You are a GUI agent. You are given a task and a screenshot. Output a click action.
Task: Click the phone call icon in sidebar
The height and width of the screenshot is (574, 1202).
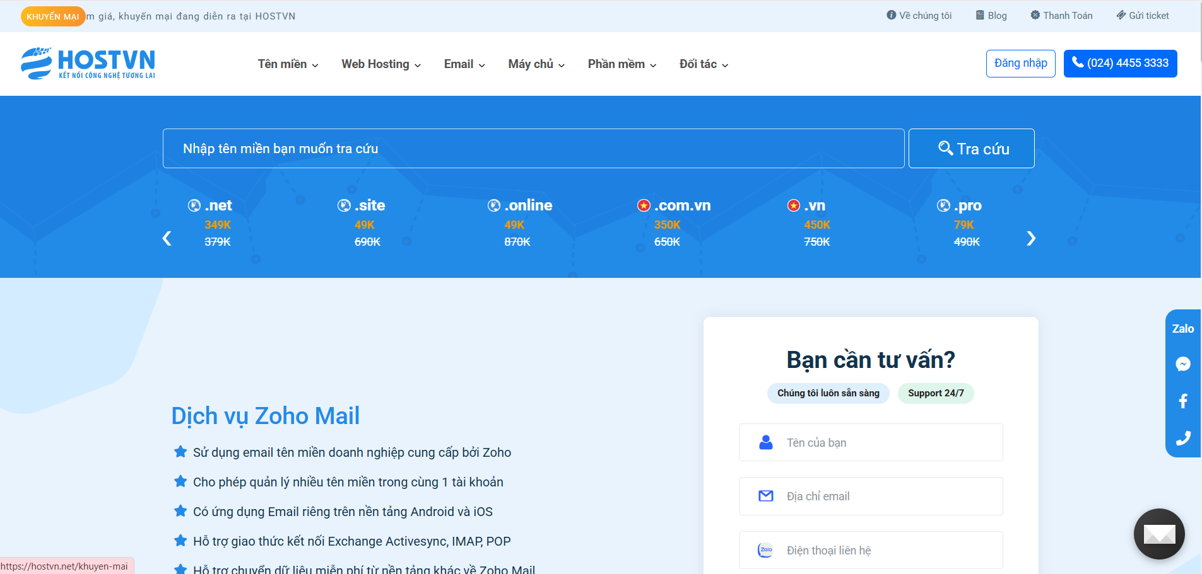point(1182,438)
